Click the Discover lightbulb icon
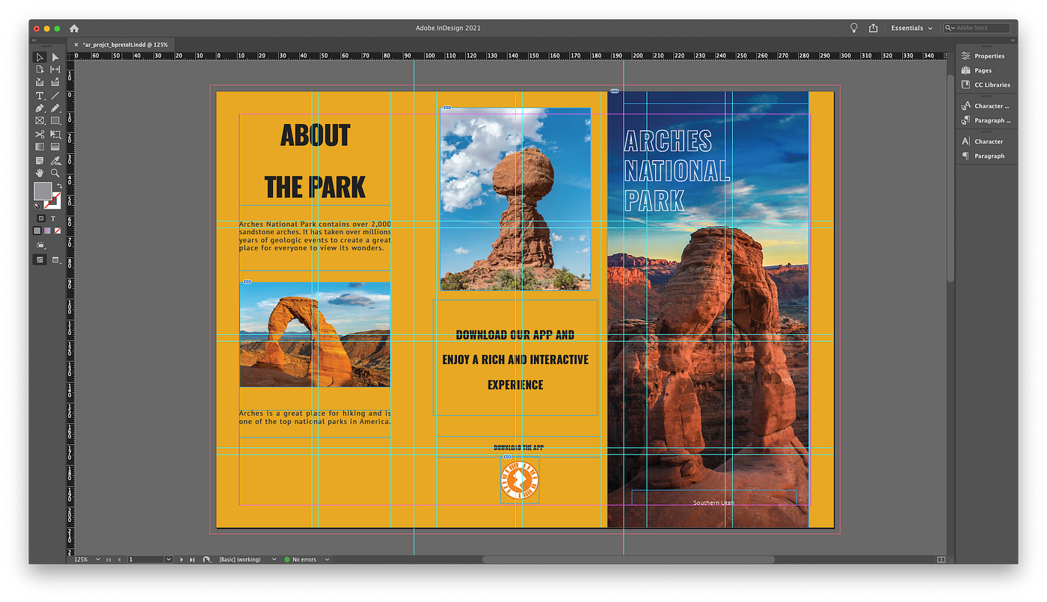The image size is (1047, 602). tap(854, 28)
